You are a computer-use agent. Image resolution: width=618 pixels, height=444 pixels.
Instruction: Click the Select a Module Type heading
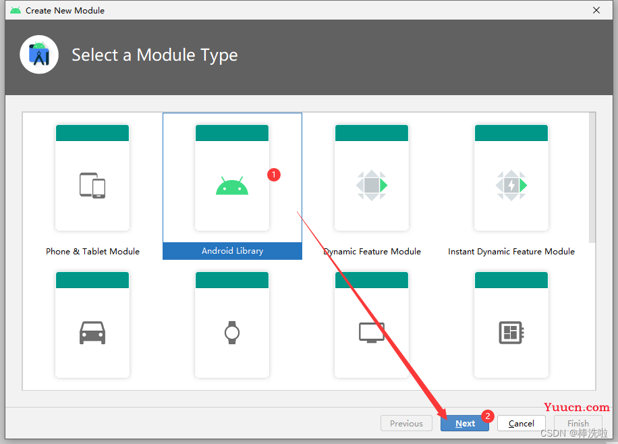pos(154,55)
